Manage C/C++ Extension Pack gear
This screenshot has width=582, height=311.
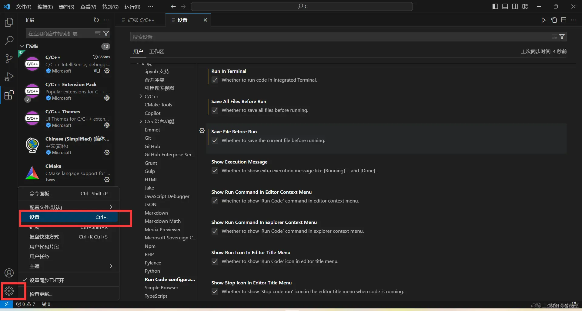(107, 98)
